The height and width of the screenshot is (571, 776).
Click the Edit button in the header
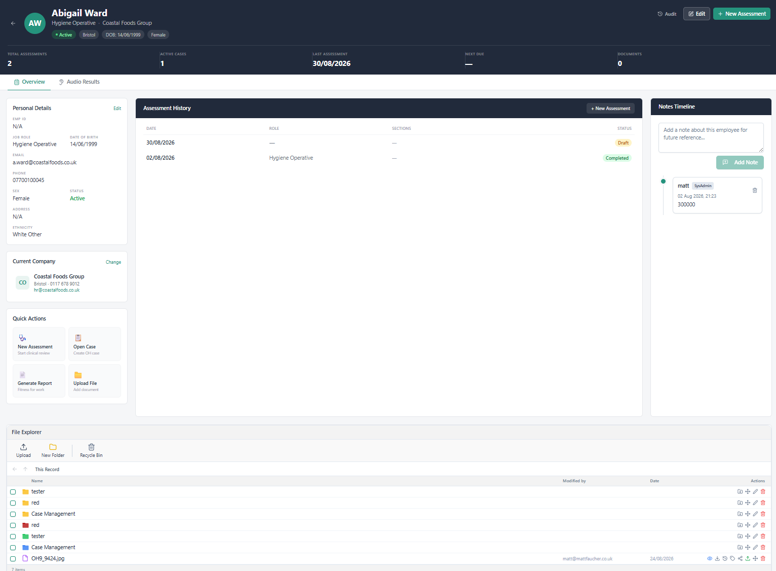click(696, 14)
